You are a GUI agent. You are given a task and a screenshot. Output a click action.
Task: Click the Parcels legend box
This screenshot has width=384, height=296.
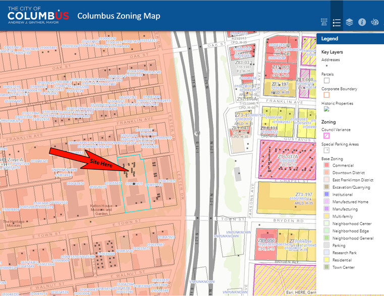click(x=326, y=80)
